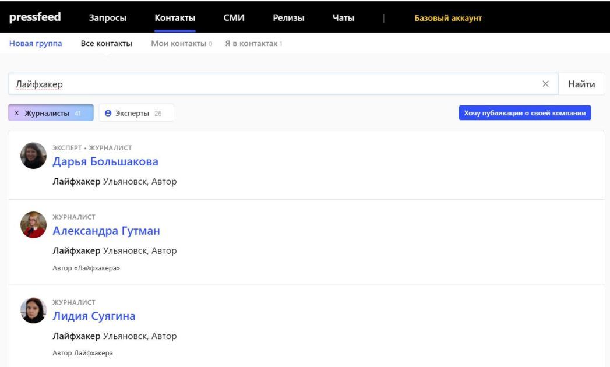Open the Запросы menu section
Image resolution: width=610 pixels, height=367 pixels.
pyautogui.click(x=107, y=18)
